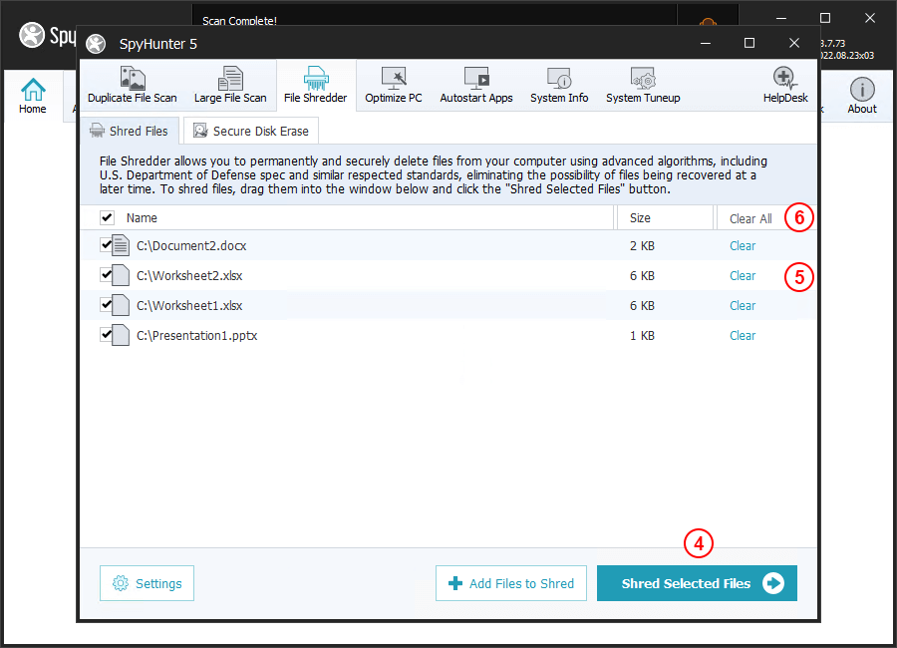Image resolution: width=897 pixels, height=648 pixels.
Task: Click Clear link for Worksheet1.xlsx
Action: pos(743,305)
